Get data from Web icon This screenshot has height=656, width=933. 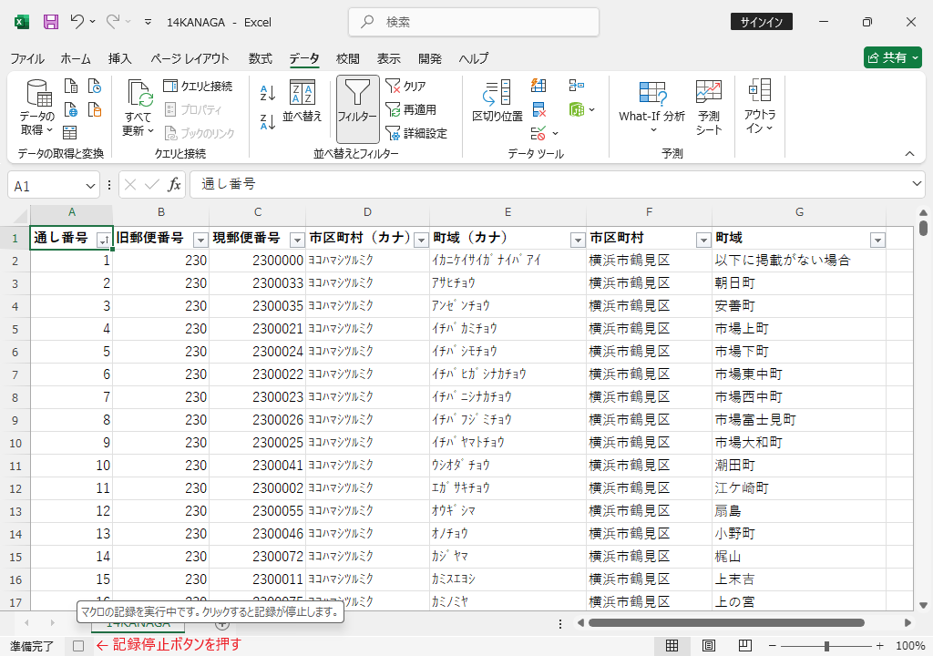pyautogui.click(x=71, y=109)
